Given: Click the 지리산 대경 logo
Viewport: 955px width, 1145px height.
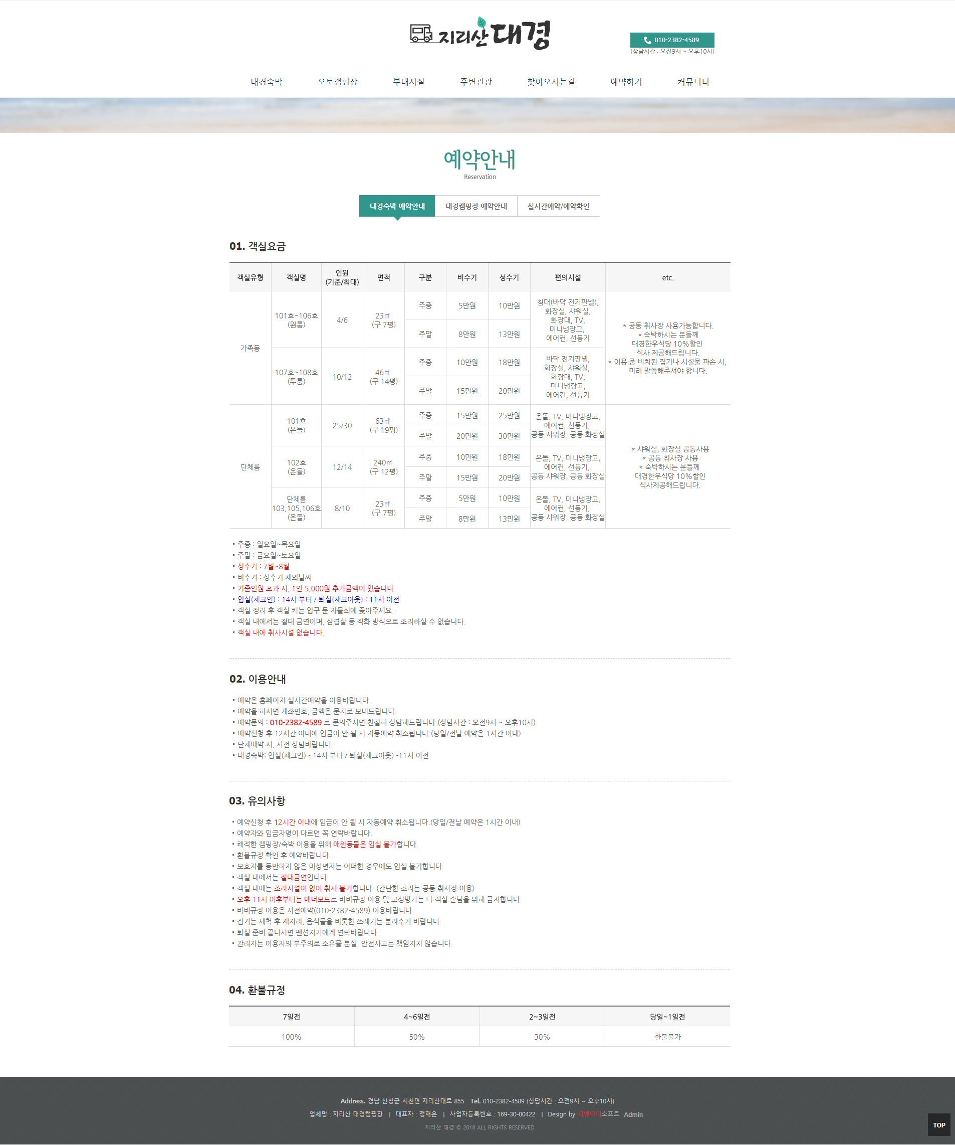Looking at the screenshot, I should point(480,34).
